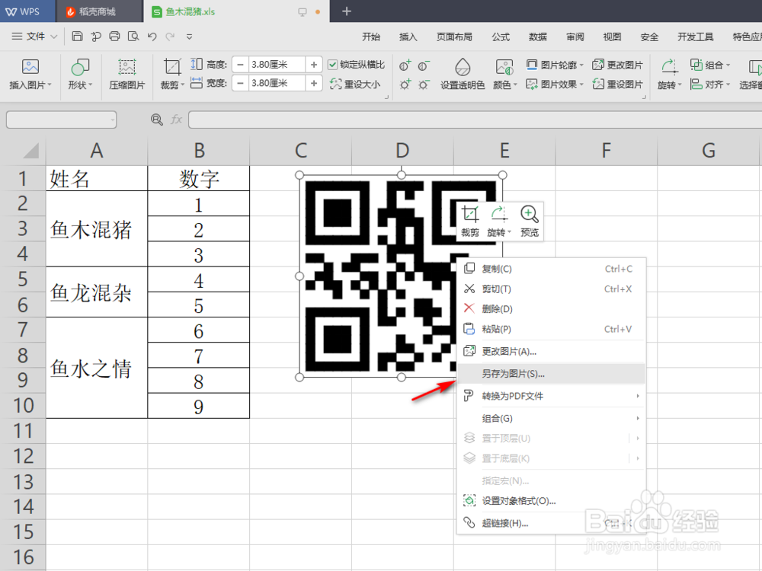Decrease height with minus stepper
The image size is (762, 571).
coord(239,65)
